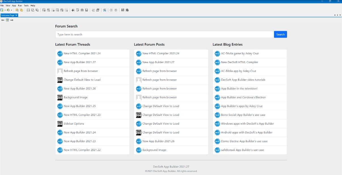Click the 'Forum Search' heading

tap(66, 26)
